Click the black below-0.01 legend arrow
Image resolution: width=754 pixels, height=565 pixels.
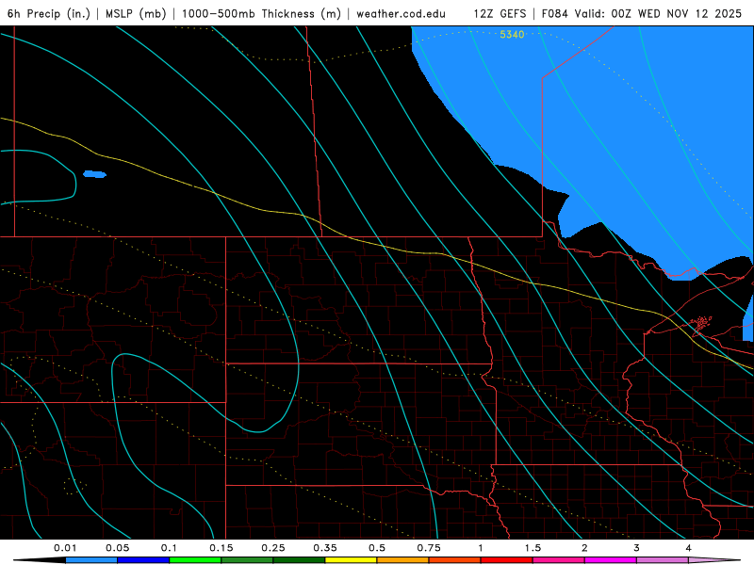coord(41,560)
